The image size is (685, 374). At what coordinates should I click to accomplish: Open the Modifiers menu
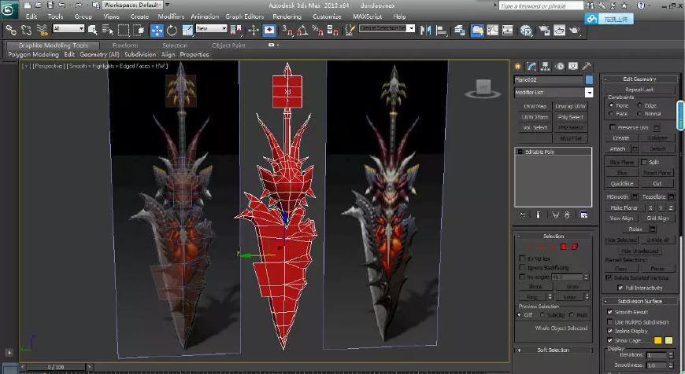(x=171, y=16)
